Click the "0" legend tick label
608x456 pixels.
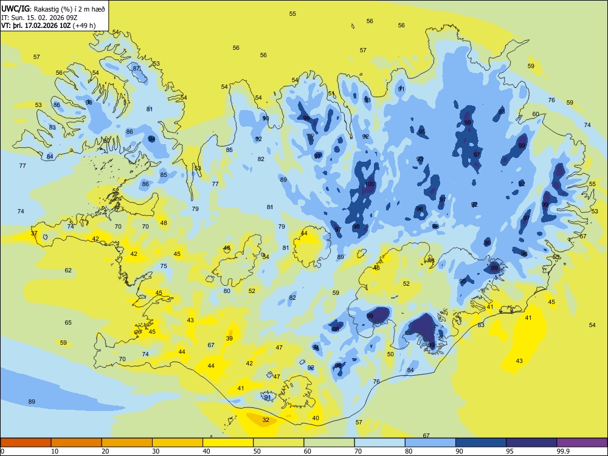tap(2, 451)
